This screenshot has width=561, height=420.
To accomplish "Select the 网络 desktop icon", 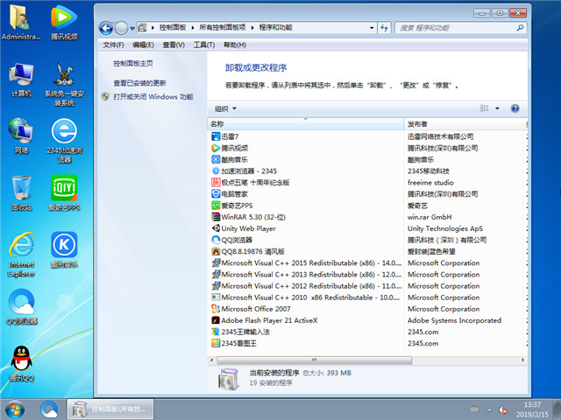I will (21, 136).
